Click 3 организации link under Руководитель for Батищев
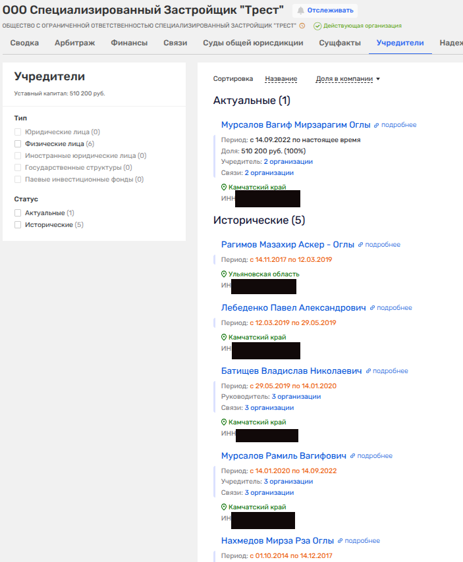This screenshot has width=463, height=562. coord(296,397)
